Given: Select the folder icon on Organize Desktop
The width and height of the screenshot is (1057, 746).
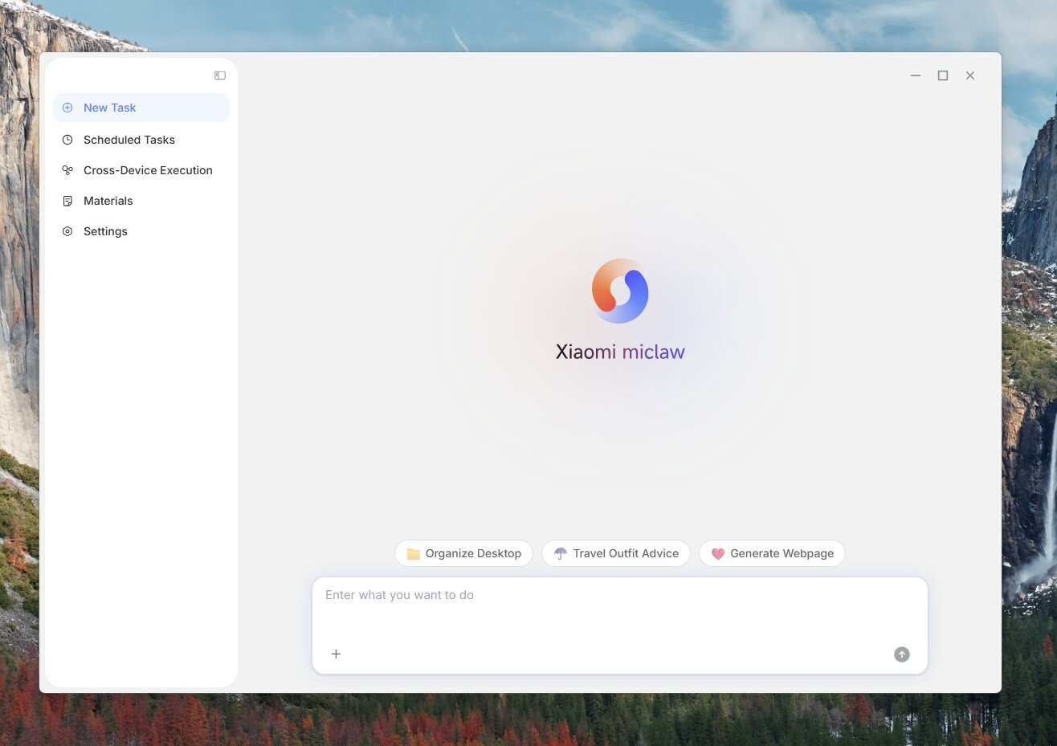Looking at the screenshot, I should (413, 552).
